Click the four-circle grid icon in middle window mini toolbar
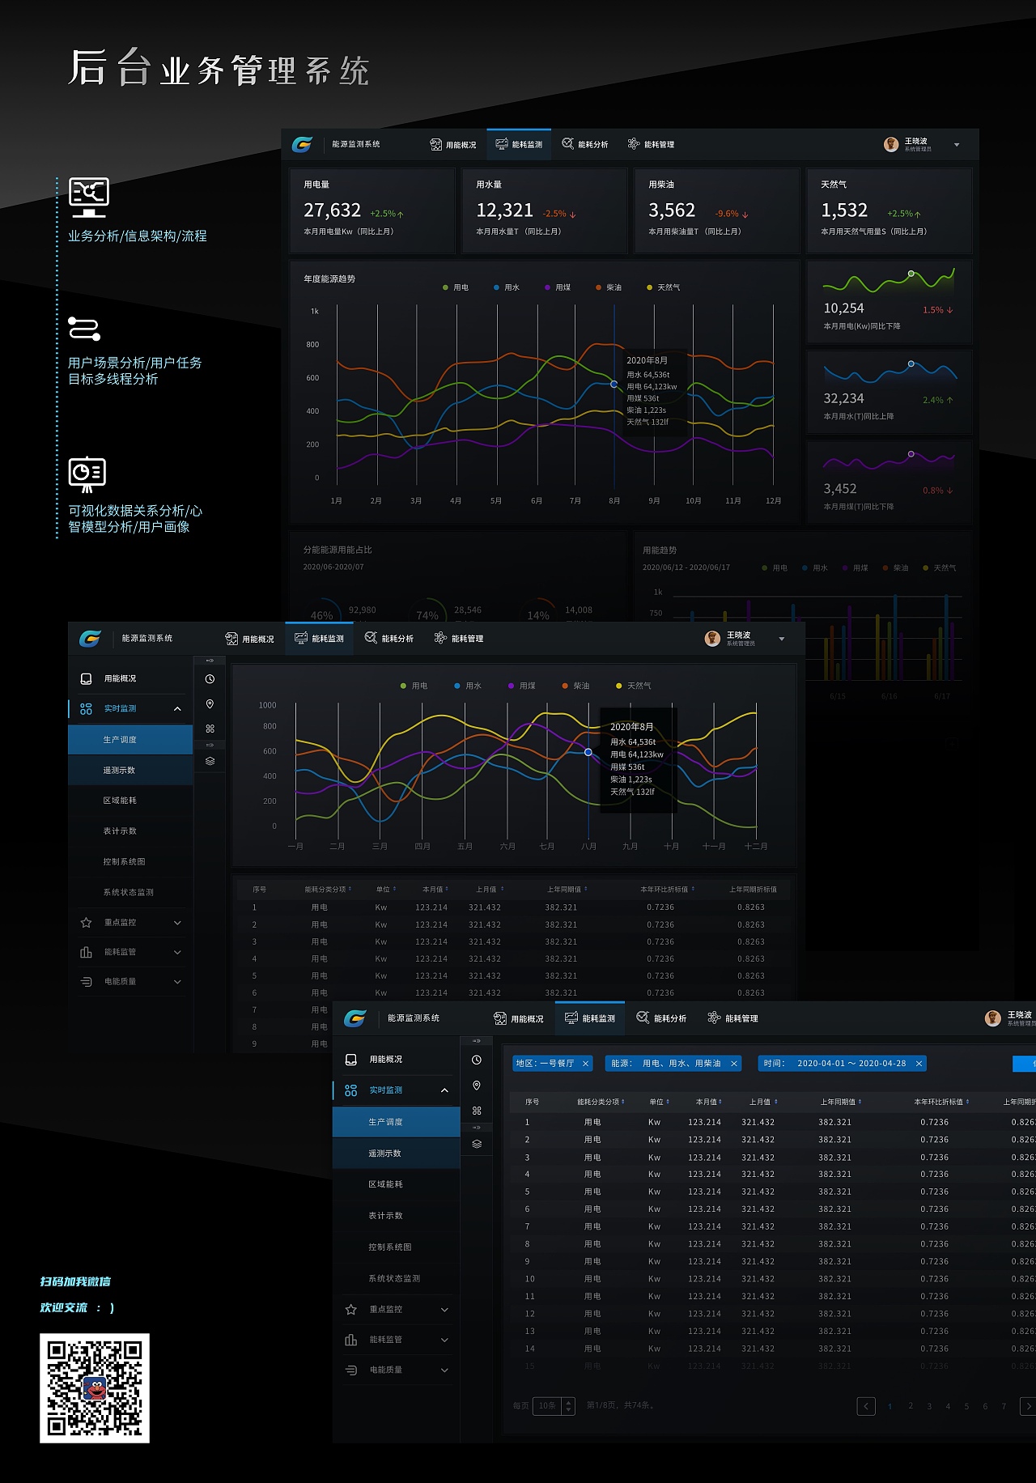1036x1483 pixels. point(210,729)
